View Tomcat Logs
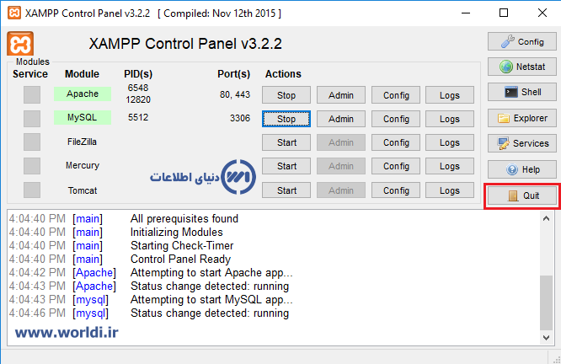 coord(450,190)
